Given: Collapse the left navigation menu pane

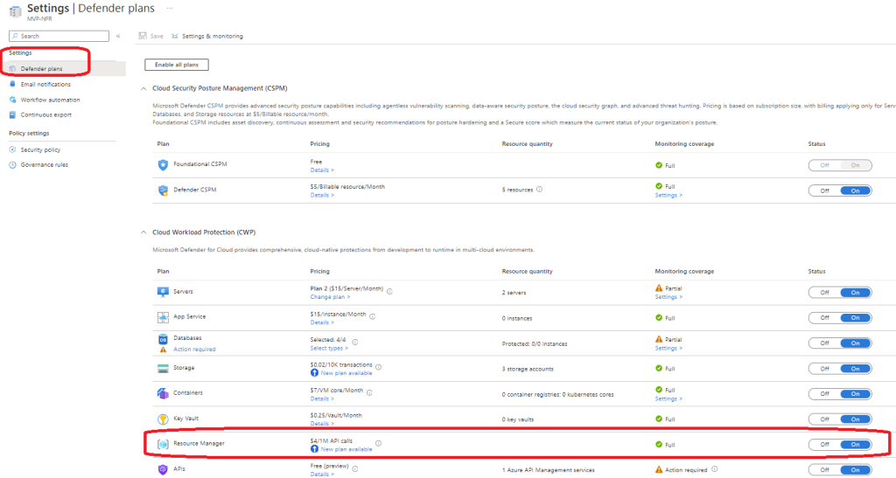Looking at the screenshot, I should coord(118,36).
